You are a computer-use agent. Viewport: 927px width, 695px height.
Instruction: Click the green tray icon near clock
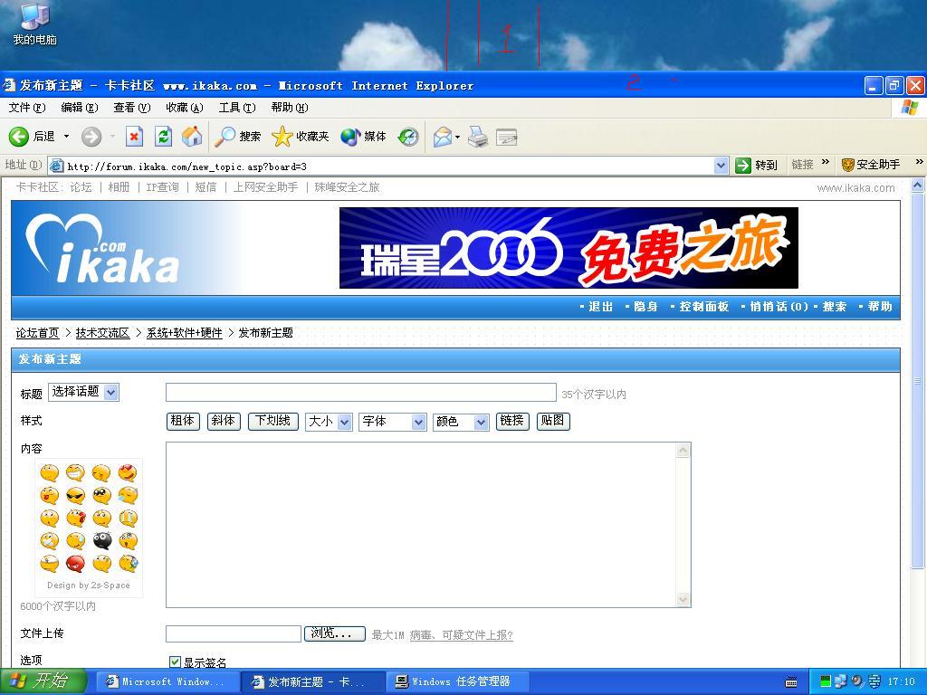[x=826, y=681]
